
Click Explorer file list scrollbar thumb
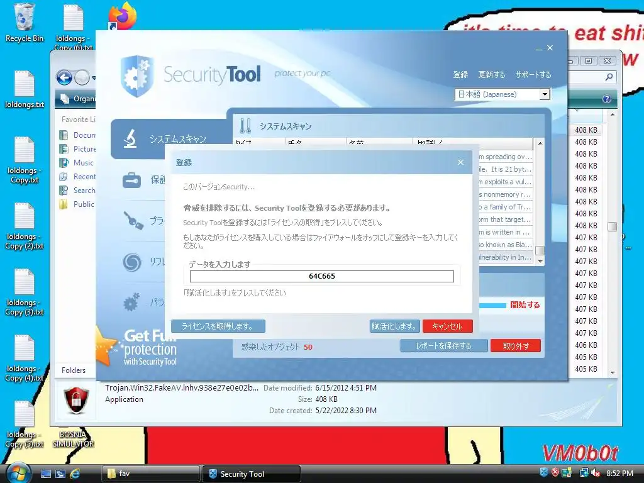pos(612,226)
